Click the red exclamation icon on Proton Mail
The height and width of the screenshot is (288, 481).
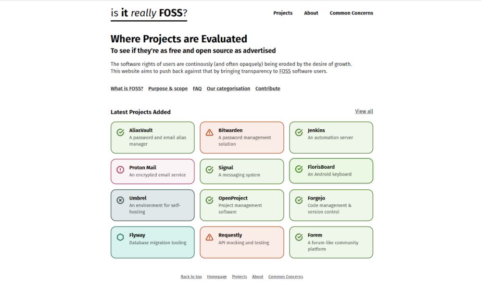point(120,170)
